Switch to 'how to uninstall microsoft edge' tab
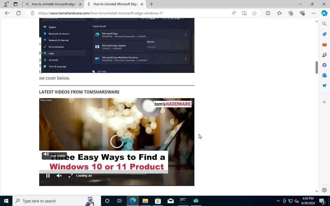This screenshot has height=206, width=330. [x=53, y=4]
